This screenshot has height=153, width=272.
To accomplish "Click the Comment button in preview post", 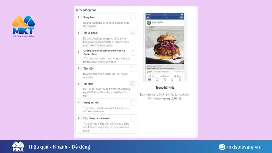I will (x=165, y=76).
